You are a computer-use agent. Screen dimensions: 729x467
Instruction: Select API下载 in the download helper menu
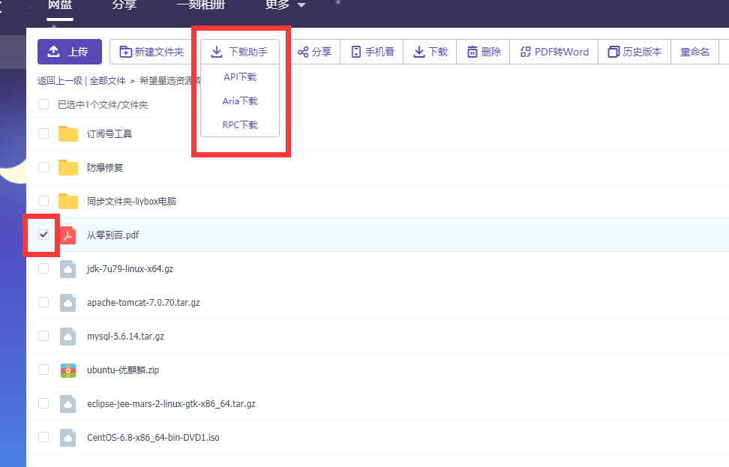pos(240,77)
